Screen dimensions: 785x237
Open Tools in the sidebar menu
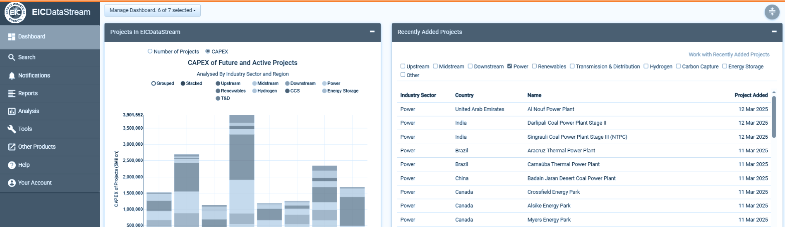click(50, 129)
